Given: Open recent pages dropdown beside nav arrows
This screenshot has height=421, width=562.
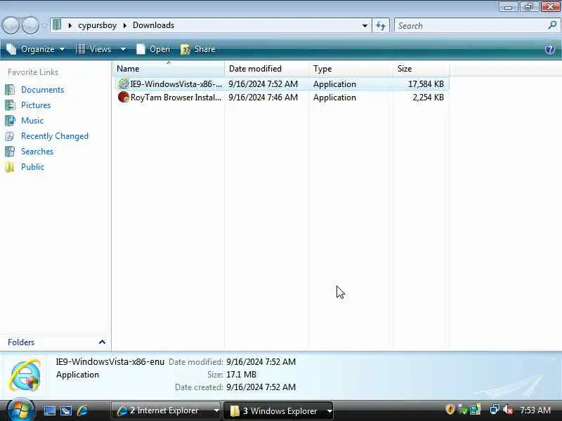Looking at the screenshot, I should click(44, 26).
